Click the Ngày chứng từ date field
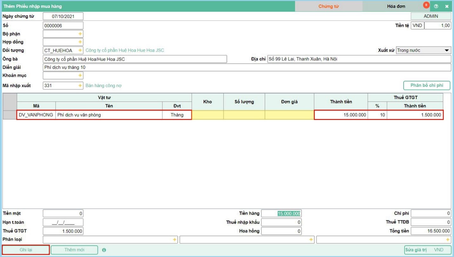Viewport: 454px width, 257px height. click(63, 16)
